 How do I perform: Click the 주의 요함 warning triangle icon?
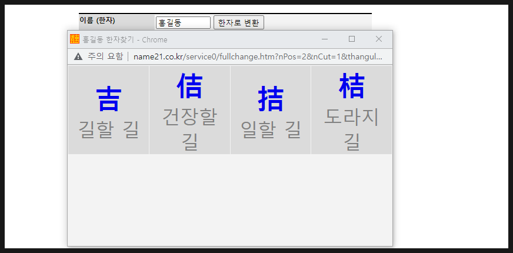[78, 56]
